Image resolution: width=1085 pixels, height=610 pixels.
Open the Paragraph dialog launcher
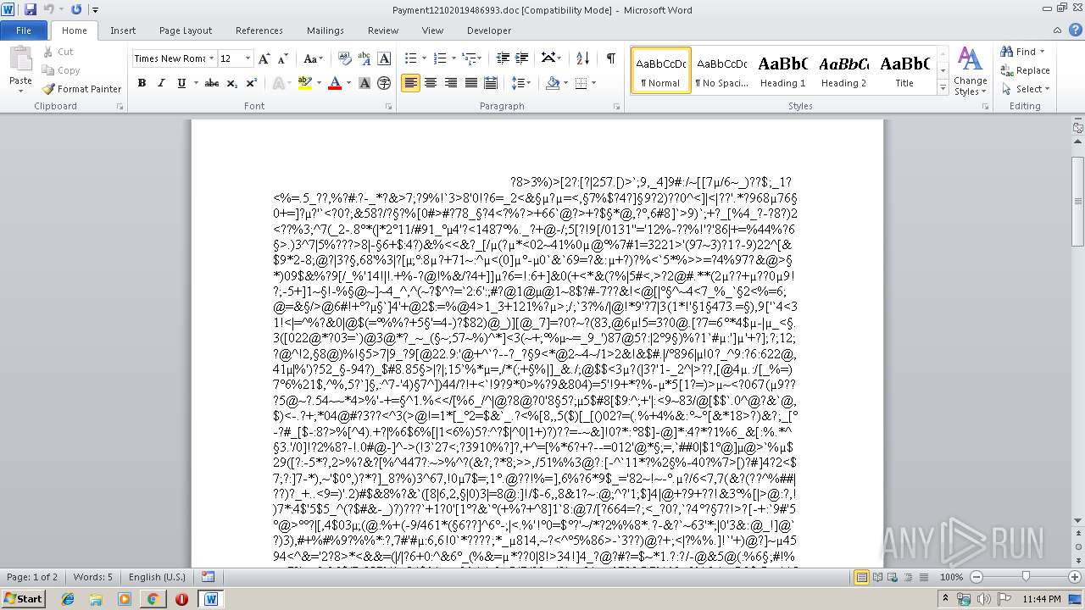point(618,107)
